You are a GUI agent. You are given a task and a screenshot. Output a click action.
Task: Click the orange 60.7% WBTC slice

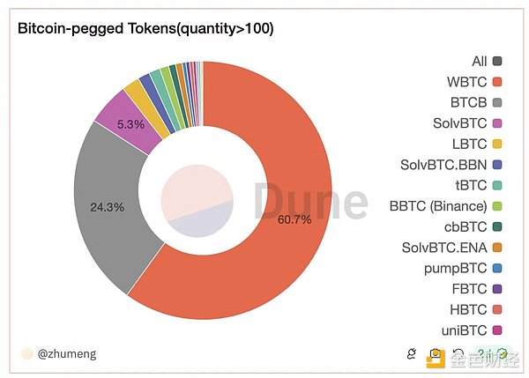(264, 256)
